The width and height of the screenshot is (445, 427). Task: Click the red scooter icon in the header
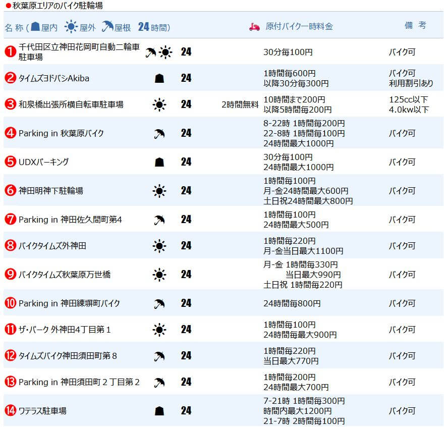coord(254,27)
